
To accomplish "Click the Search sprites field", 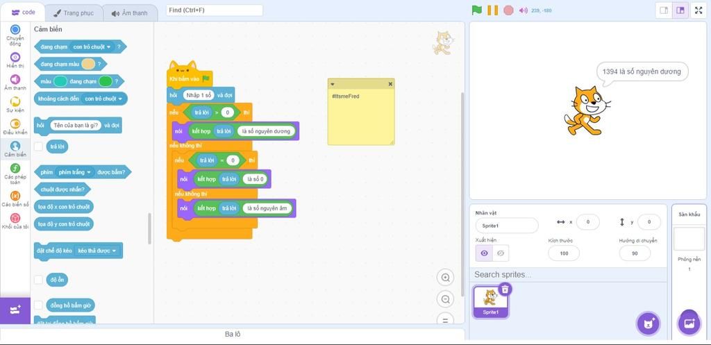I will click(x=568, y=275).
